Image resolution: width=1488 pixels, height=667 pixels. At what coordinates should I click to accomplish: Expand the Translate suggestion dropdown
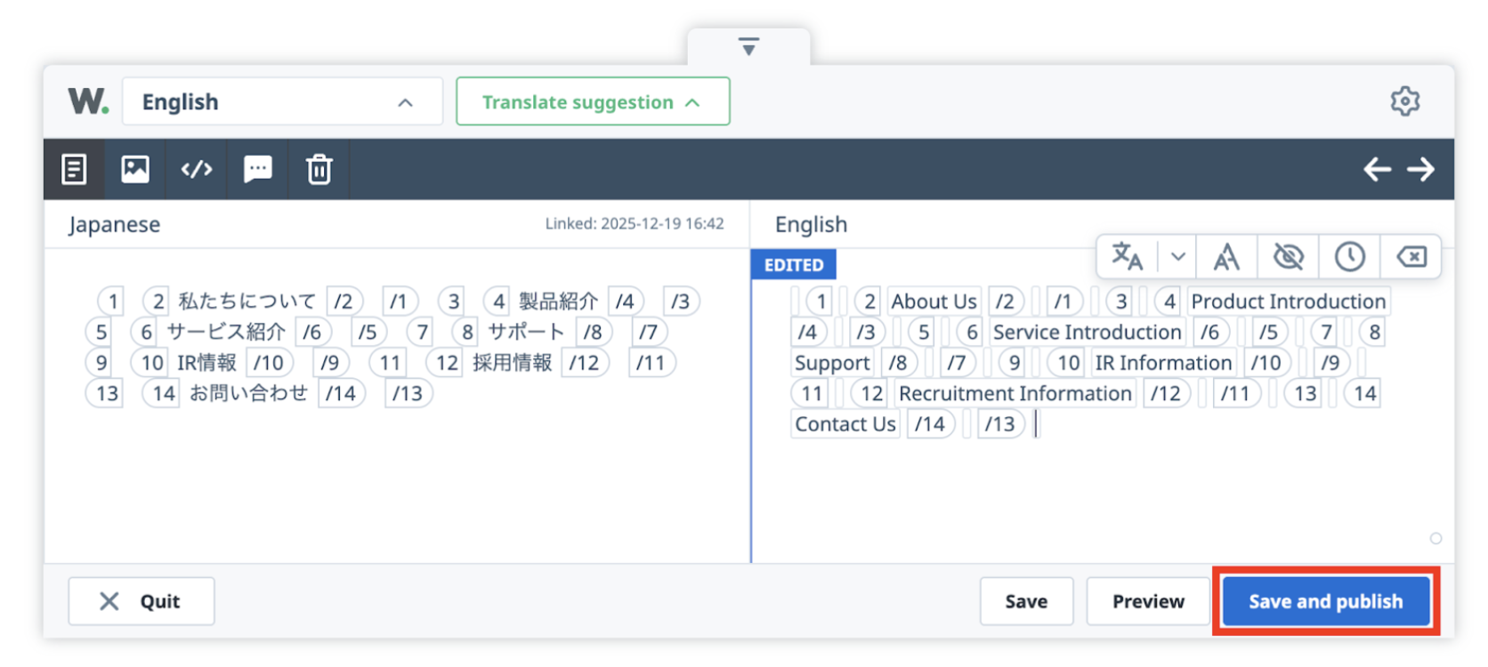click(593, 102)
